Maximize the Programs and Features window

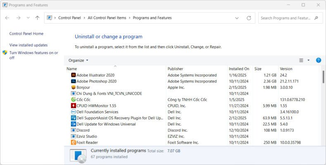(x=303, y=5)
